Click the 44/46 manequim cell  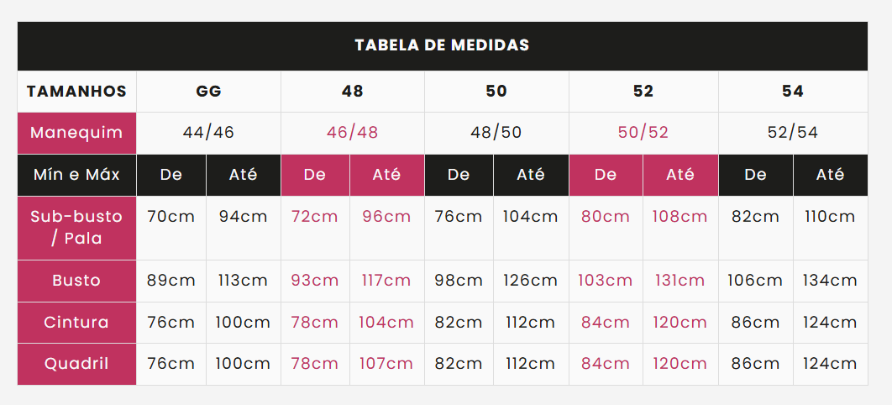pos(209,133)
